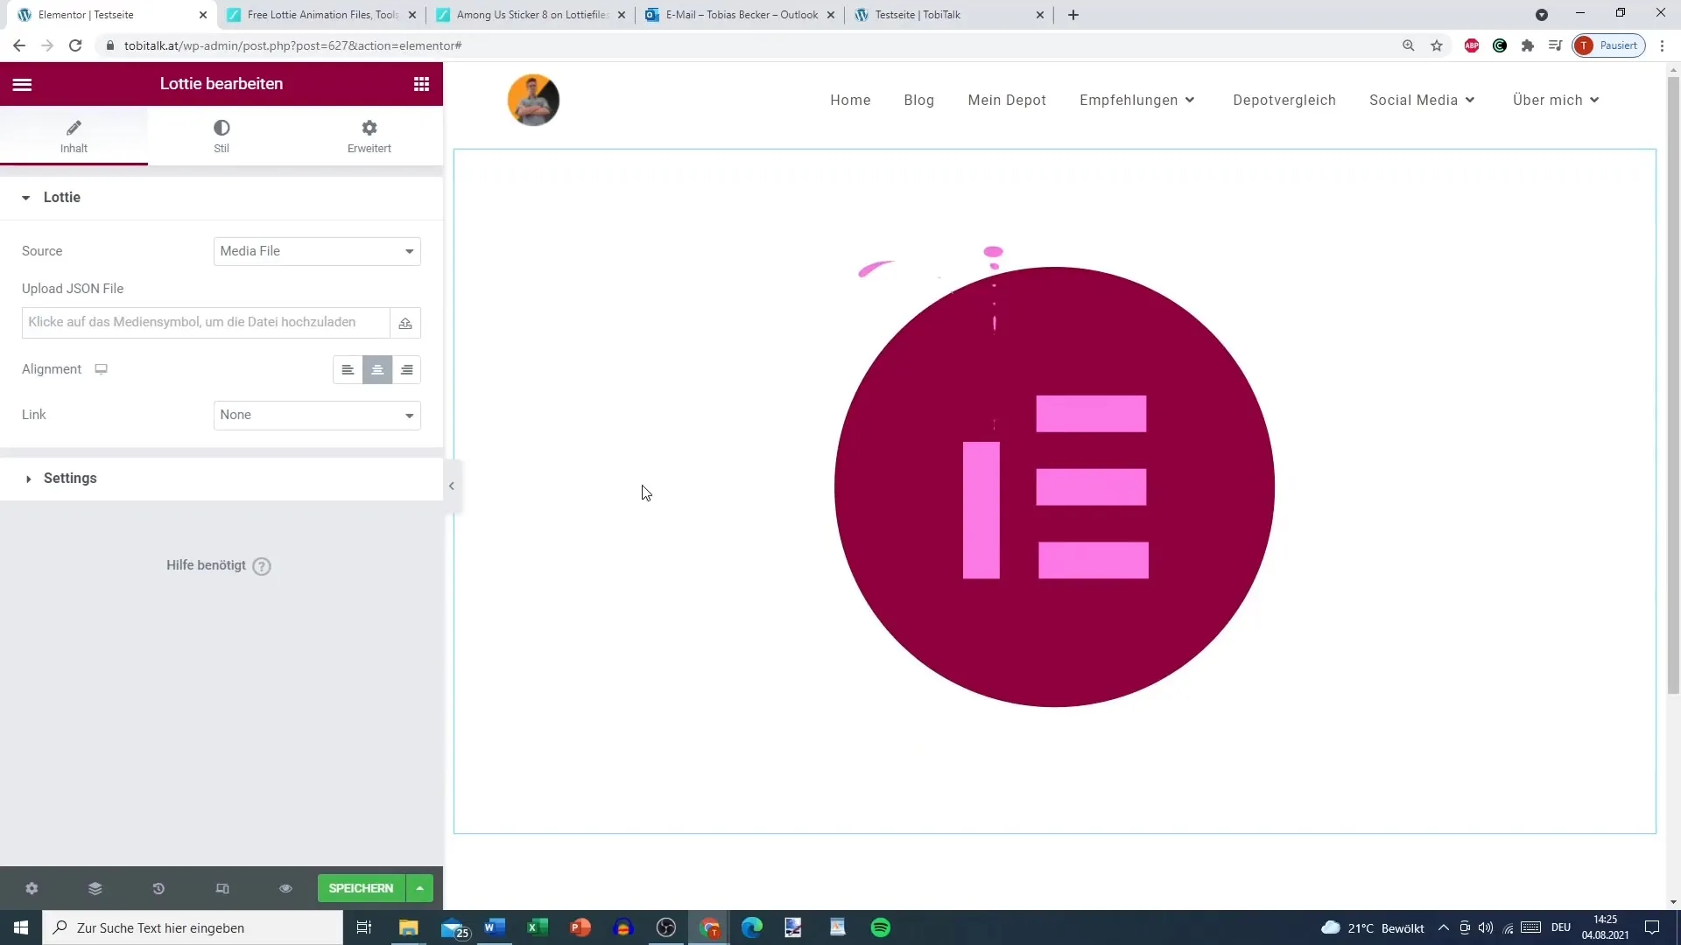Open the Windows Start menu
1681x945 pixels.
(21, 927)
